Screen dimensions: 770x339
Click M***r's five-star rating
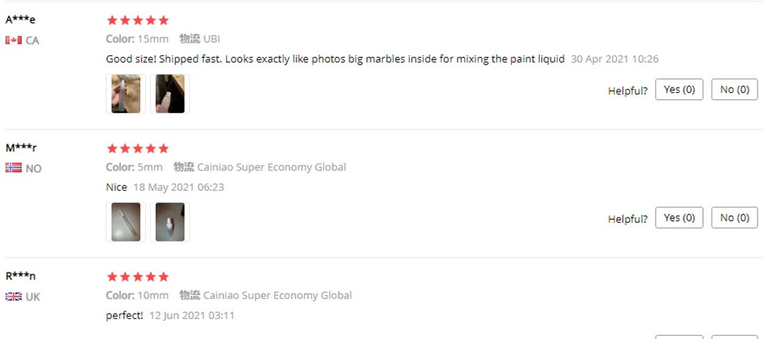pyautogui.click(x=137, y=148)
